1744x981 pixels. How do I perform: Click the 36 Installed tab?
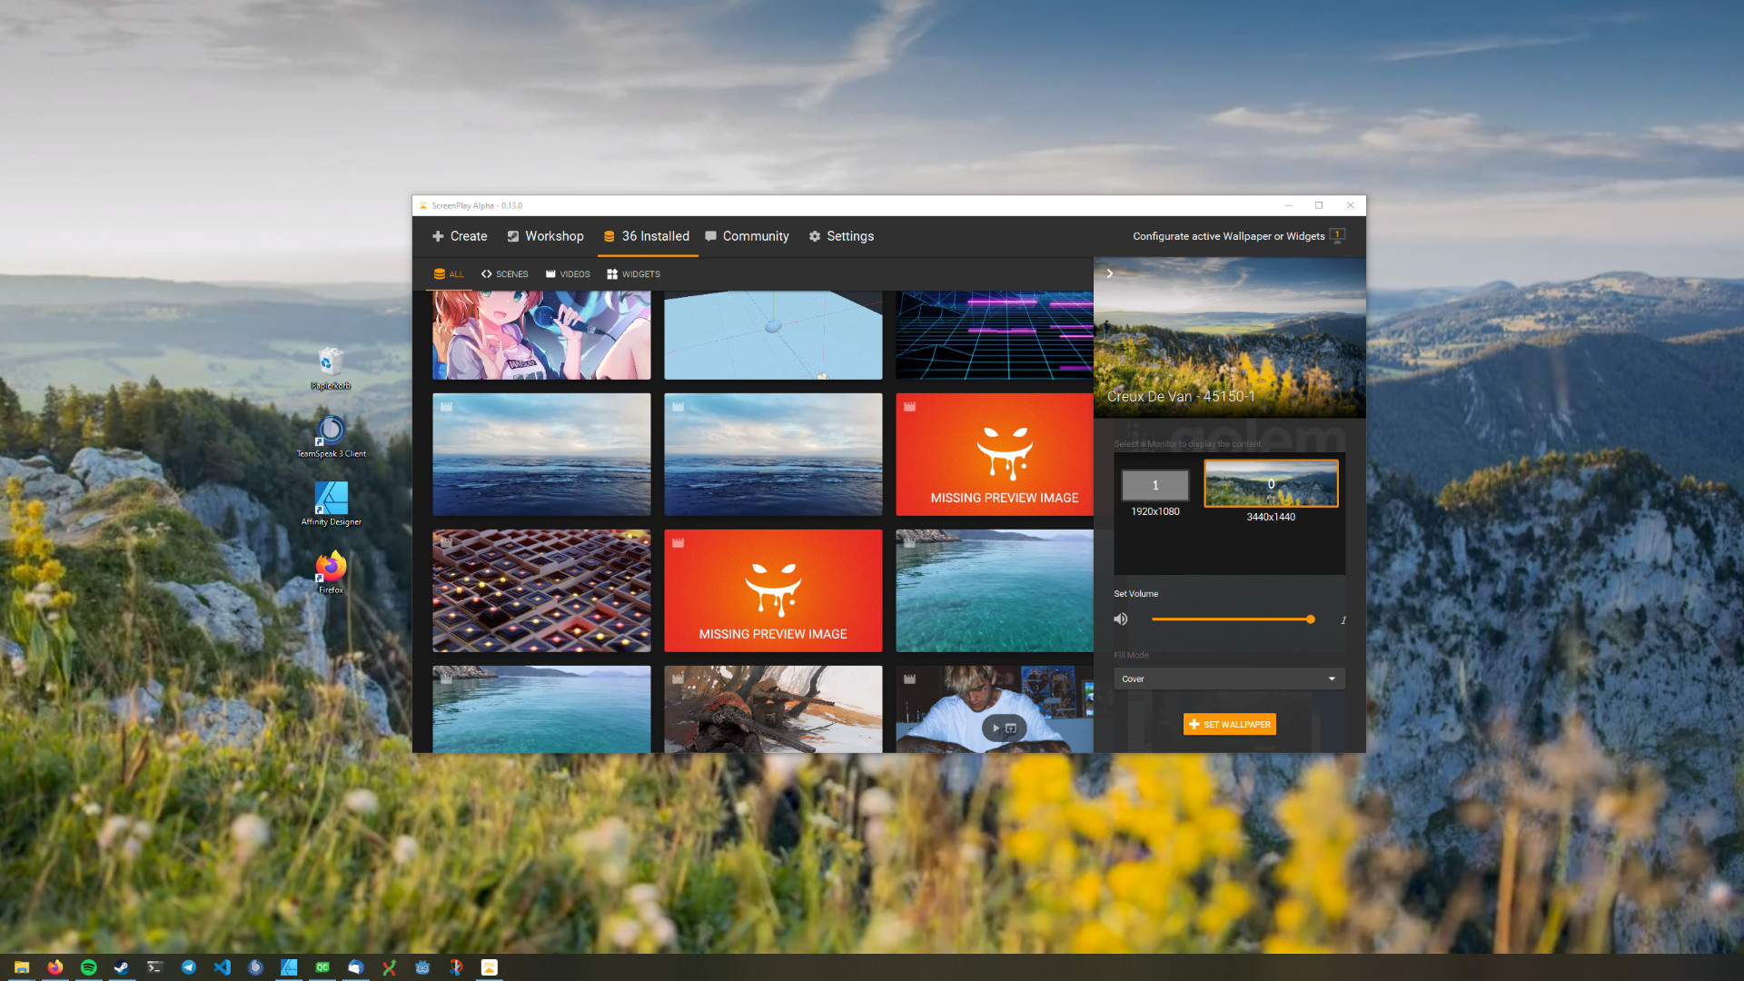tap(647, 236)
